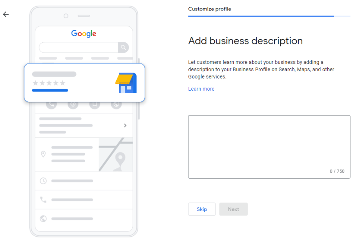Click the "Add business description" heading
This screenshot has height=242, width=357.
tap(246, 41)
